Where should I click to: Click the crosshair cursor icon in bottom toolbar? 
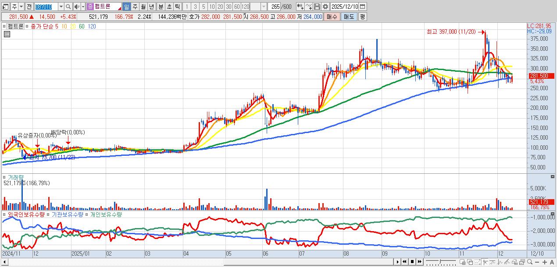click(485, 262)
